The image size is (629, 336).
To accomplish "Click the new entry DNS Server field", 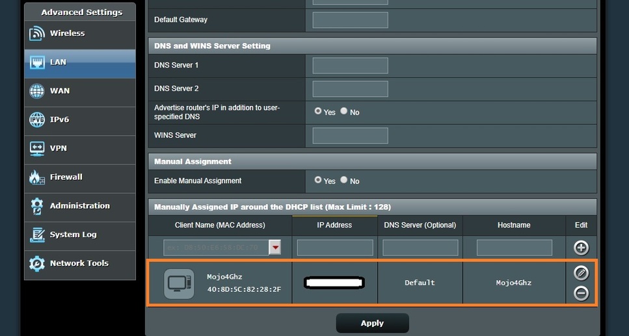I will coord(420,248).
